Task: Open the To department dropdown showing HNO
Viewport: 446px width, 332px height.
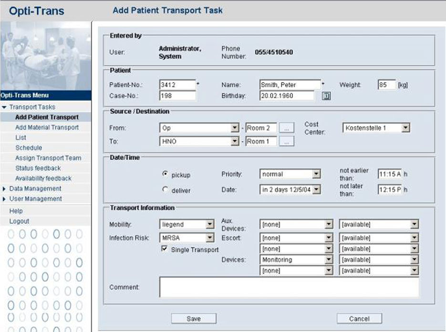Action: coord(199,141)
